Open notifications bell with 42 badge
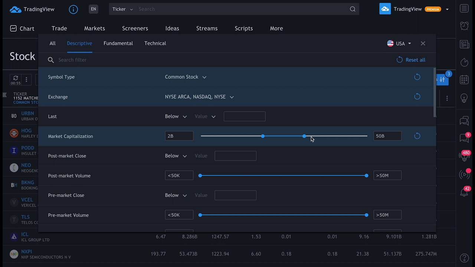The image size is (475, 267). click(464, 192)
